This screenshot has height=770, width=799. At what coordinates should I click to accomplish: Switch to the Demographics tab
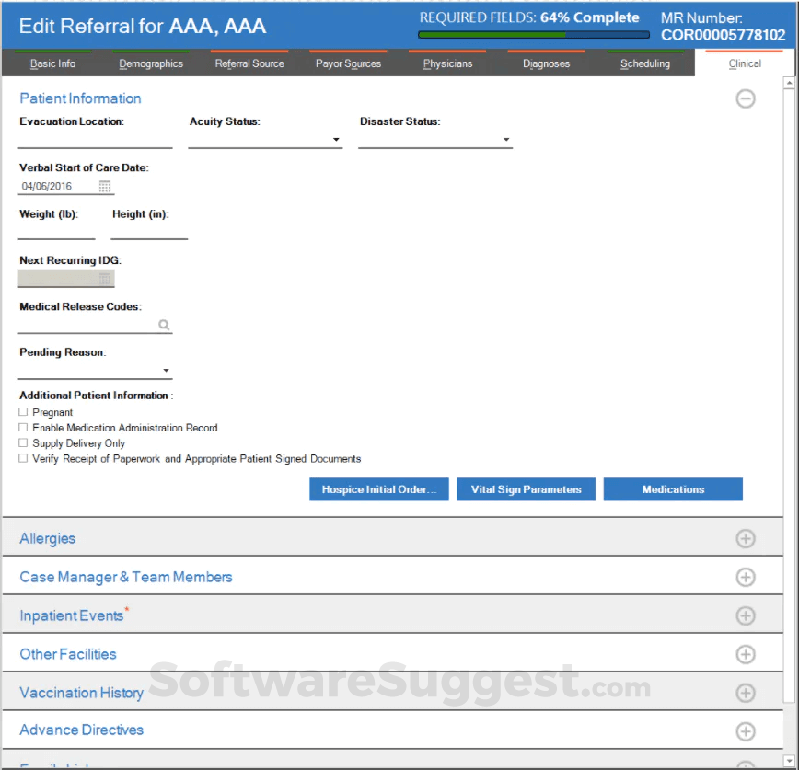click(x=150, y=63)
